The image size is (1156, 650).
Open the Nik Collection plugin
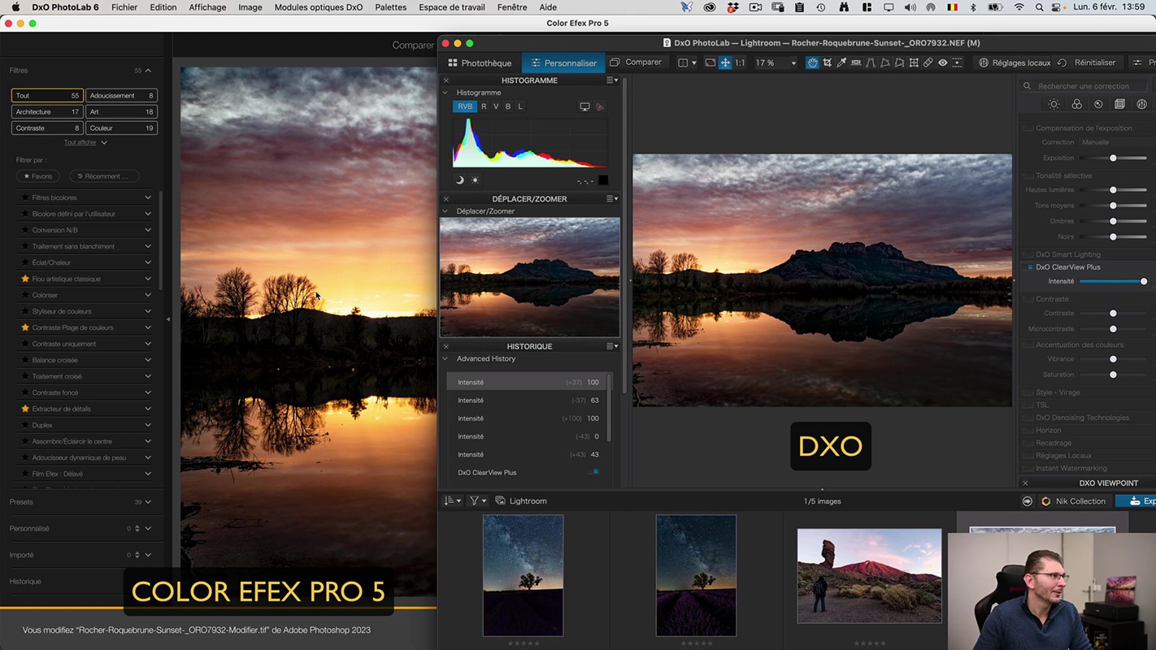1073,501
